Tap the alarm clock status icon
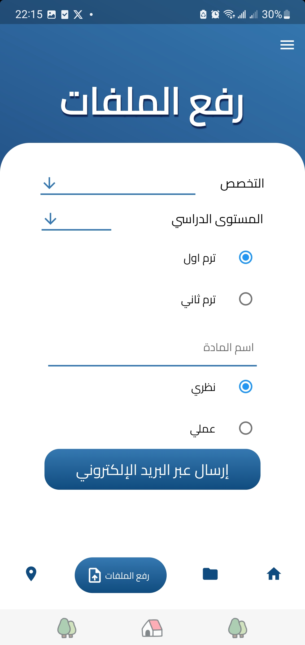Screen dimensions: 305x645 [x=215, y=14]
